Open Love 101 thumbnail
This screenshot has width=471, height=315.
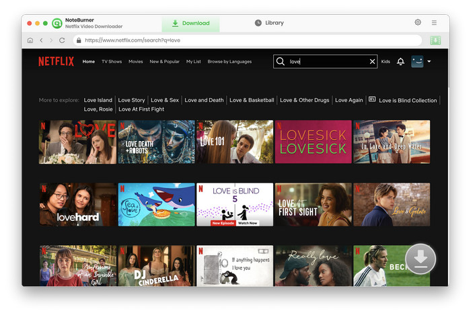click(235, 142)
